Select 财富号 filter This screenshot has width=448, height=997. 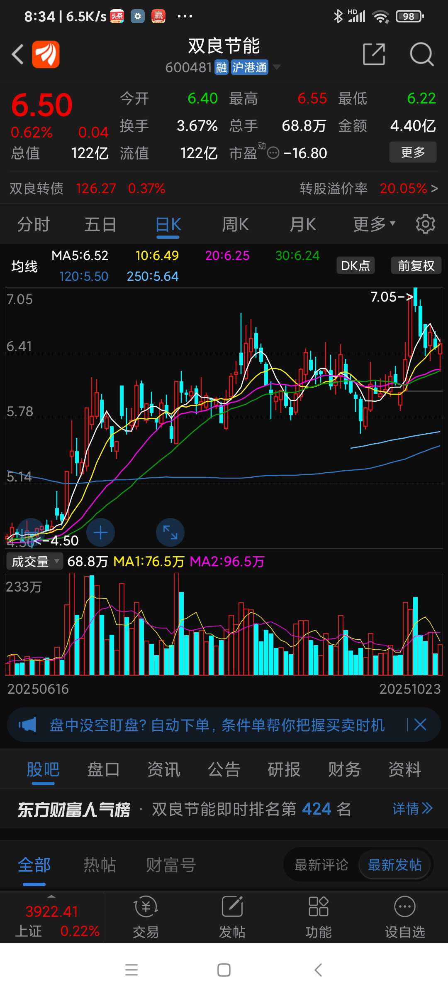pyautogui.click(x=171, y=865)
